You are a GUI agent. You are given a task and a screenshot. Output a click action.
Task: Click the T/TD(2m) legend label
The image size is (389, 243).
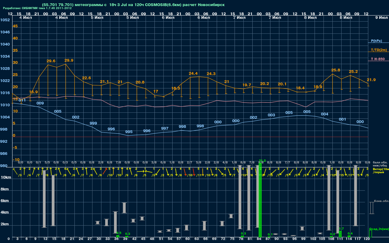(x=378, y=50)
